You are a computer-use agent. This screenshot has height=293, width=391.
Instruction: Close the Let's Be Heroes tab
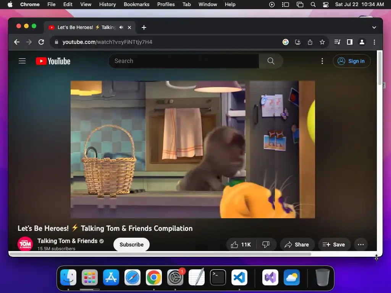(129, 27)
